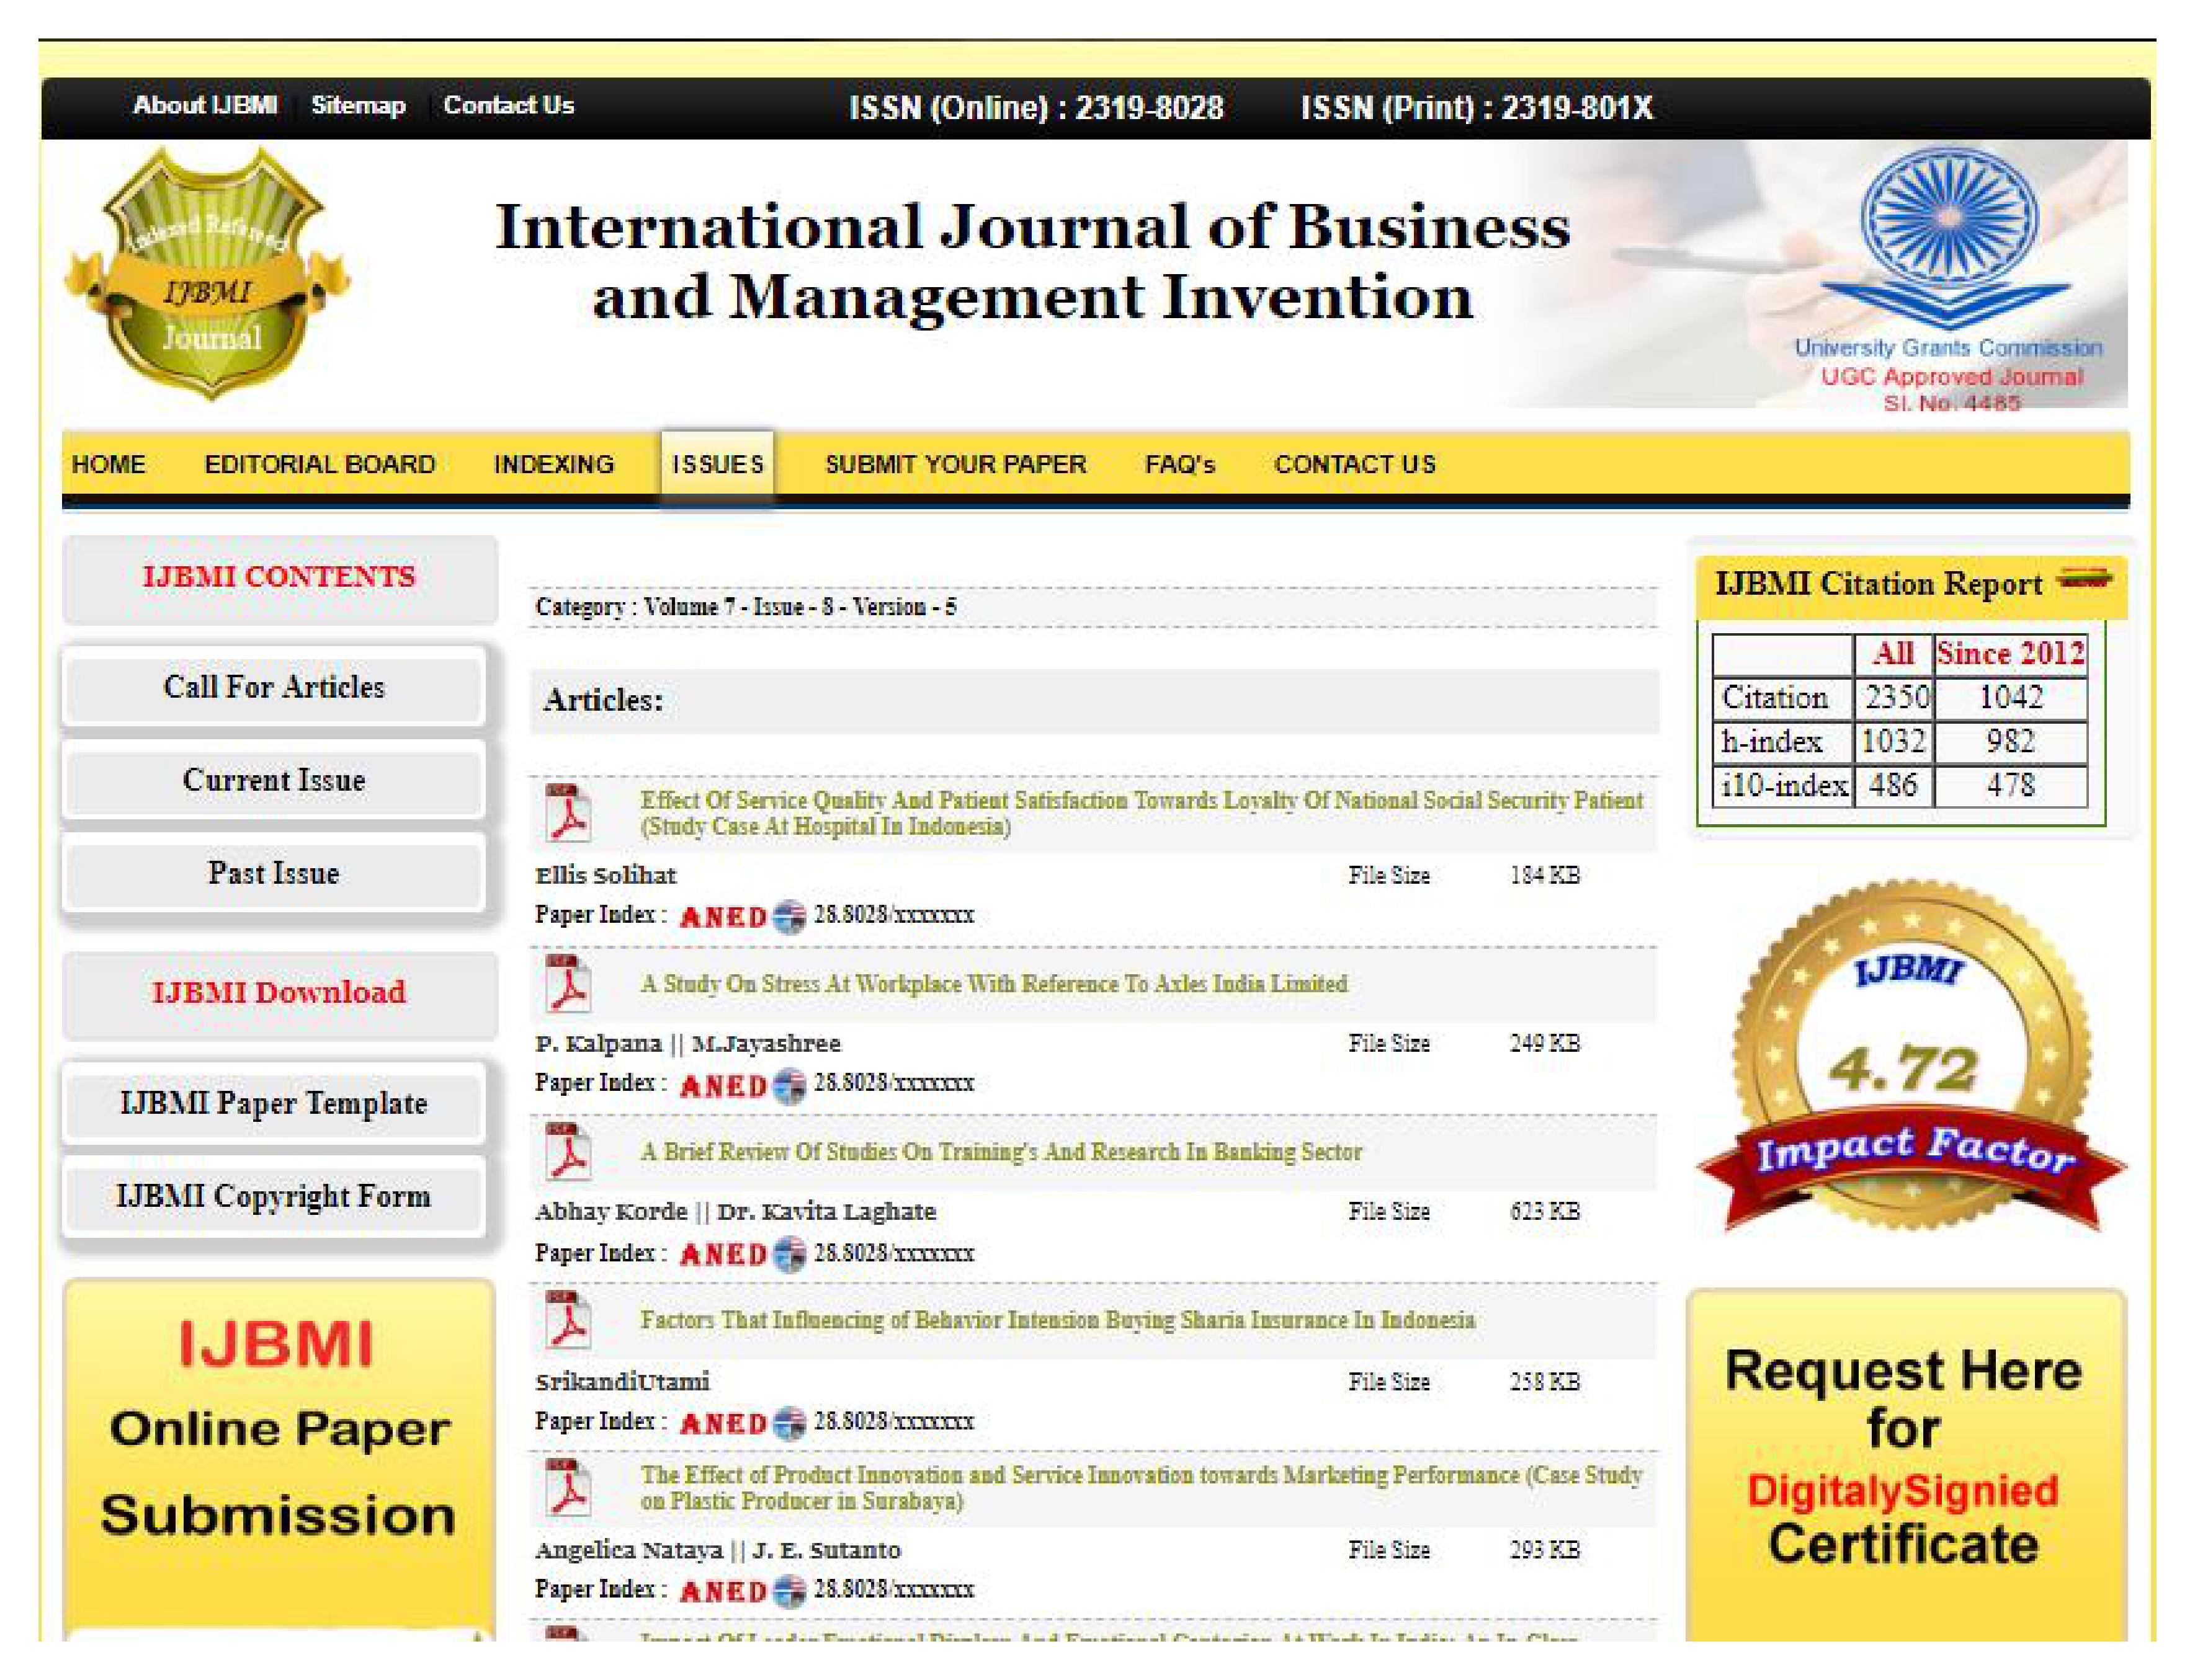Open the IJBMI Copyright Form
This screenshot has width=2195, height=1680.
pos(273,1196)
